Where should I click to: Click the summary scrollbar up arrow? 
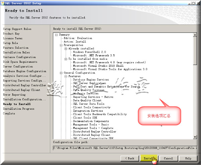click(x=195, y=35)
